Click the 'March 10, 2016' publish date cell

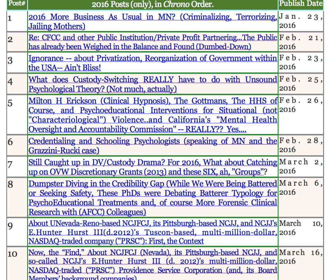click(301, 228)
